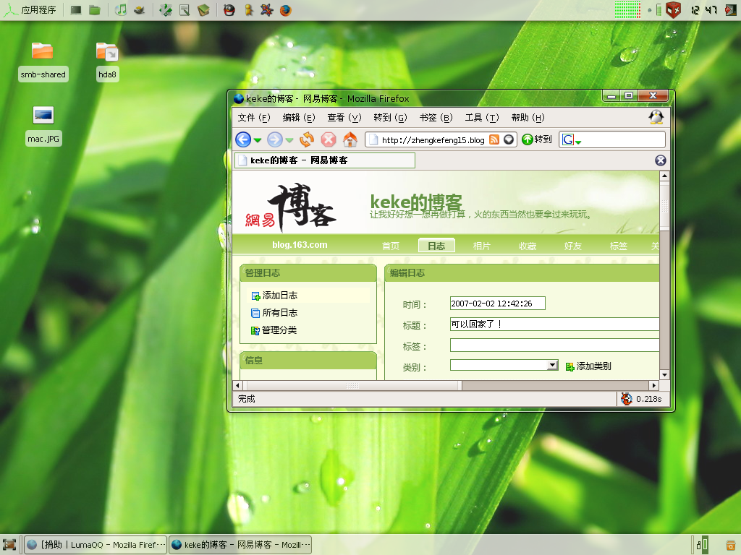Launch the GIMP icon in top panel
This screenshot has width=741, height=555.
pos(140,10)
